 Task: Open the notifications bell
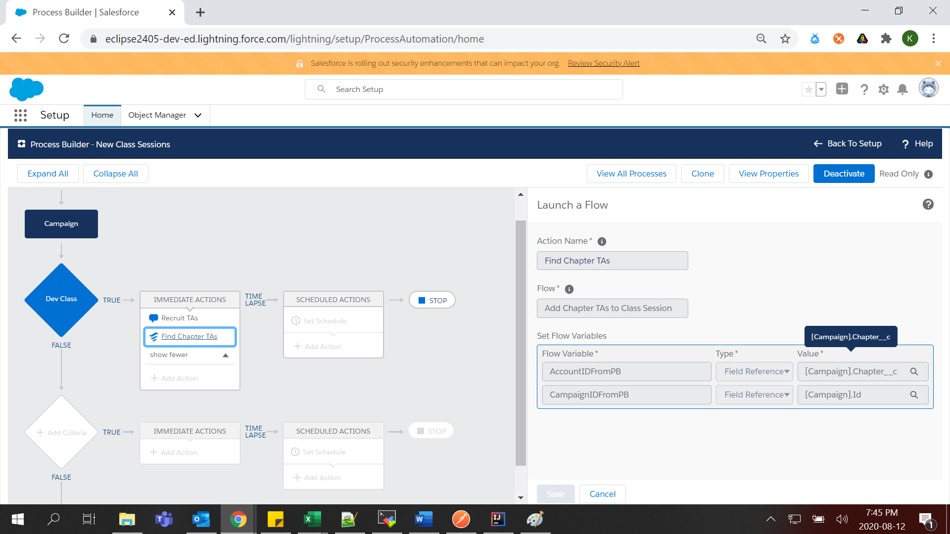click(x=902, y=89)
